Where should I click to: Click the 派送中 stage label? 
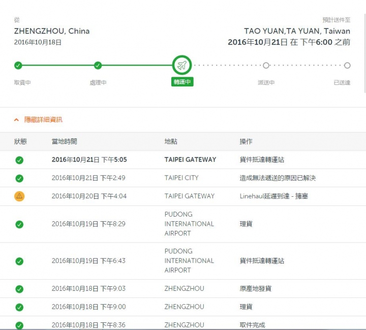[x=266, y=82]
